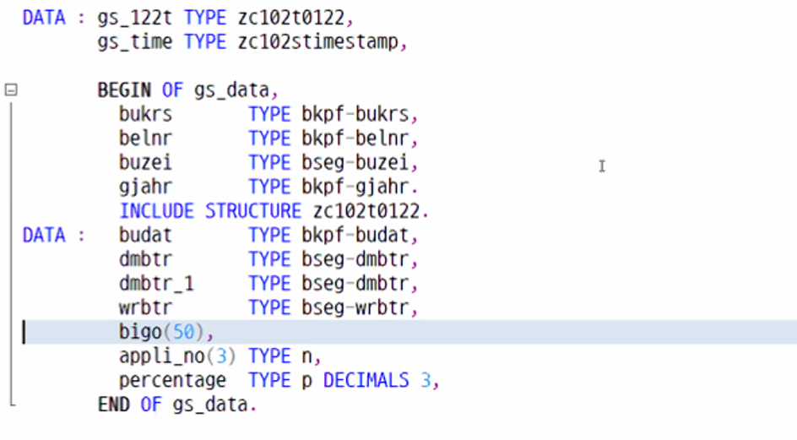This screenshot has height=440, width=797.
Task: Click gs_data in the BEGIN OF line
Action: [x=232, y=90]
